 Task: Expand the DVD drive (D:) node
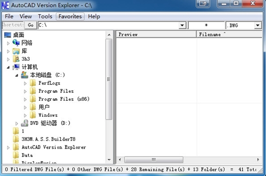pyautogui.click(x=17, y=124)
